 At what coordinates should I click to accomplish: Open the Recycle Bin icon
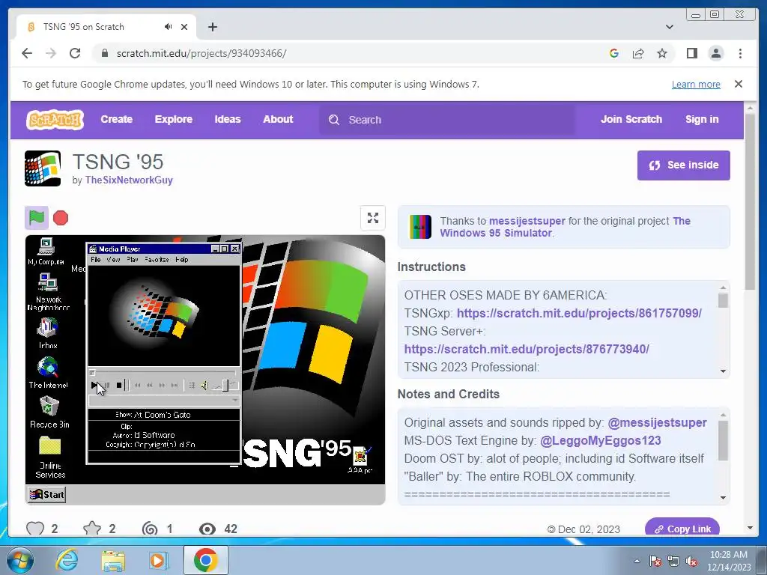tap(49, 412)
